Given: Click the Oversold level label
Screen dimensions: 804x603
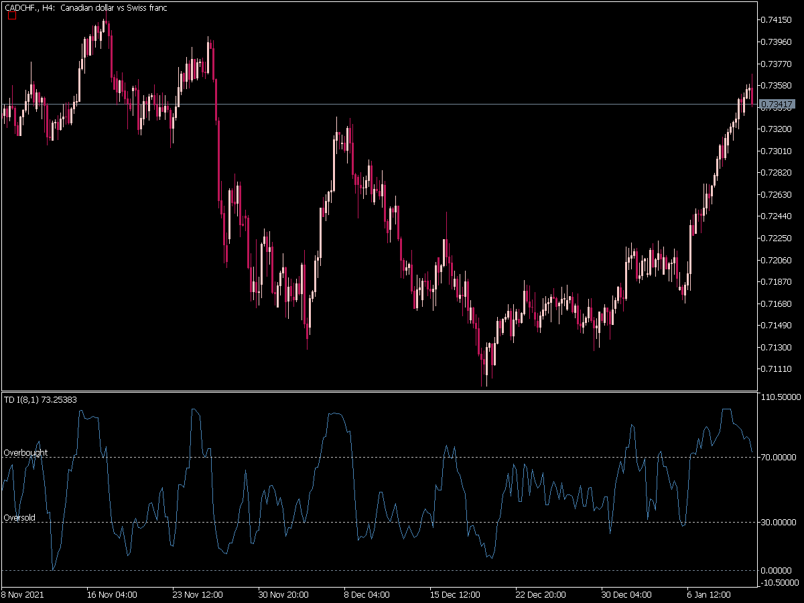Looking at the screenshot, I should pos(19,518).
